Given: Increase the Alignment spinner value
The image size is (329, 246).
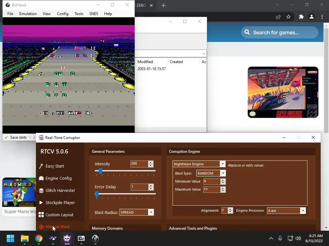Looking at the screenshot, I should [230, 209].
